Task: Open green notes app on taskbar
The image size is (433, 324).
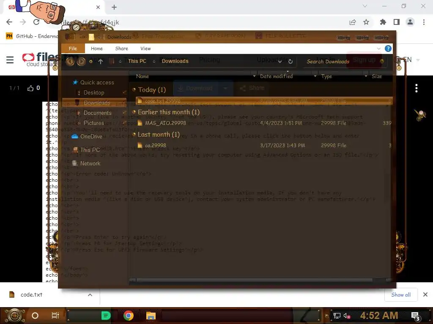Action: [x=106, y=316]
